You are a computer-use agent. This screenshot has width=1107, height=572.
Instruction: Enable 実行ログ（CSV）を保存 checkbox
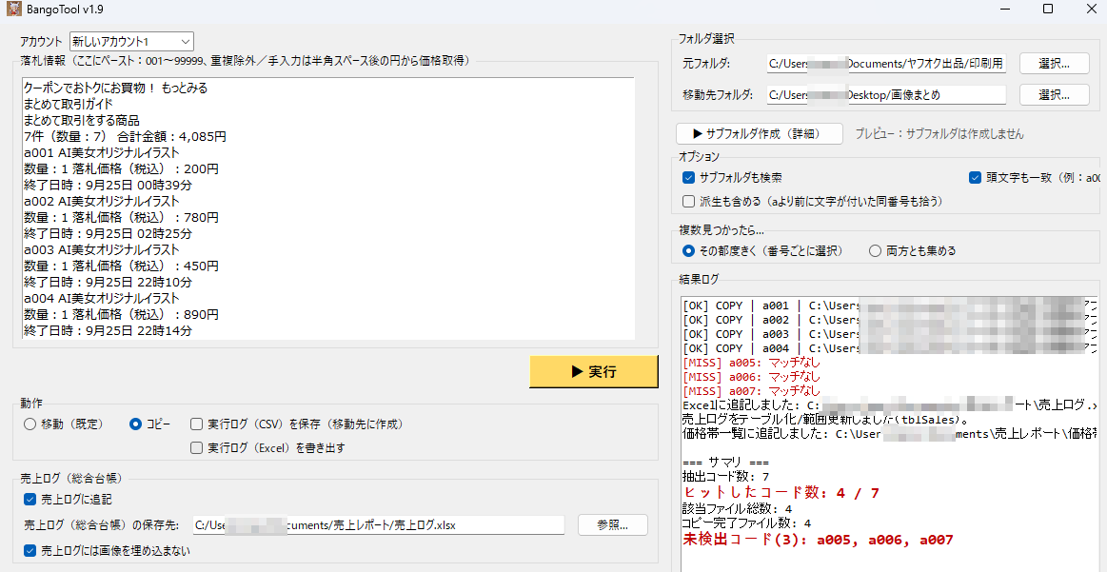[x=197, y=424]
